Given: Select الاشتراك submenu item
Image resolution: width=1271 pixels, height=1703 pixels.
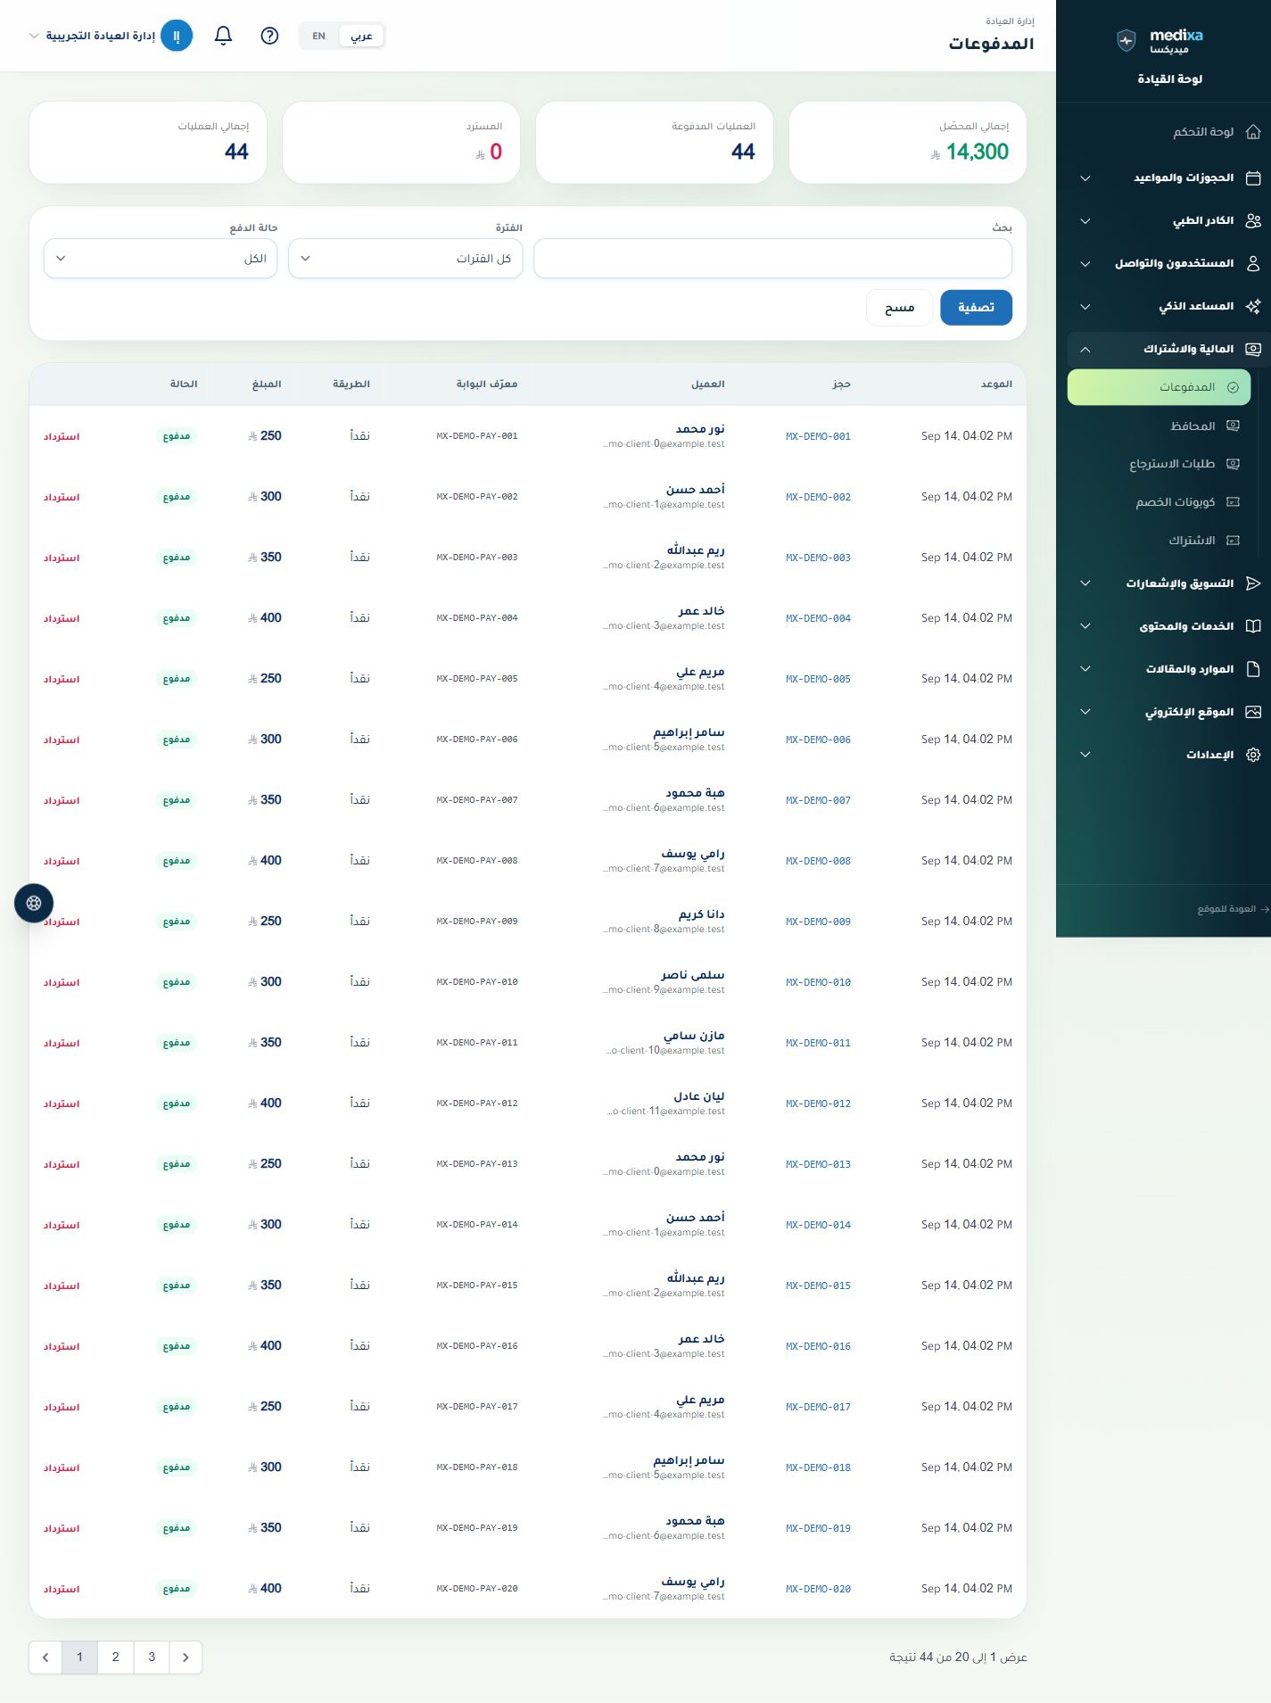Looking at the screenshot, I should coord(1160,541).
